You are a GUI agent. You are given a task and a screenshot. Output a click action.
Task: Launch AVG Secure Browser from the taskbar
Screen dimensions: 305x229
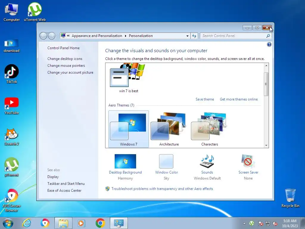(x=45, y=223)
